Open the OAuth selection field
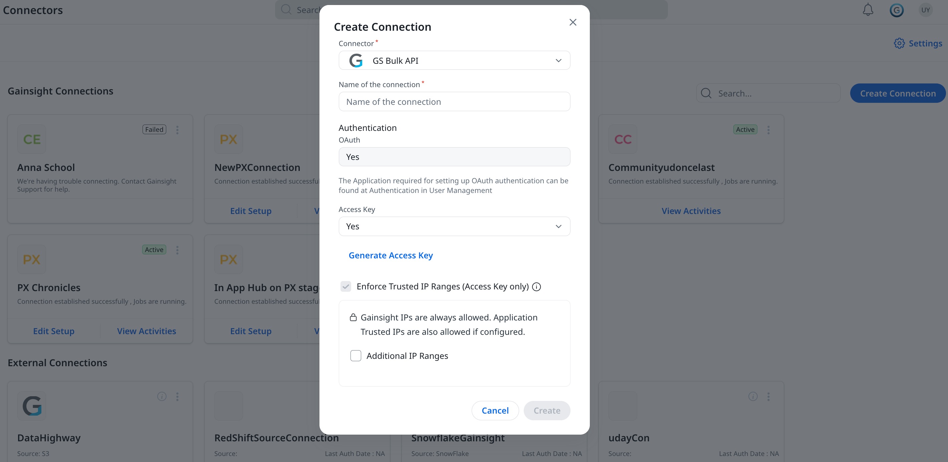 [454, 157]
